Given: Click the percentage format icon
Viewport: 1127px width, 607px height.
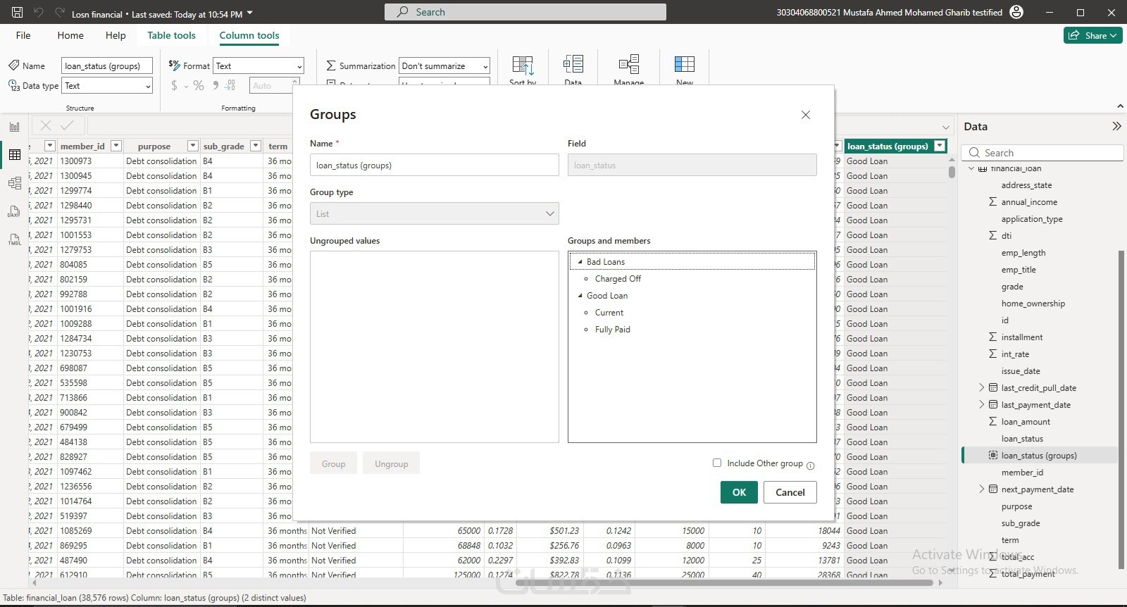Looking at the screenshot, I should [199, 85].
